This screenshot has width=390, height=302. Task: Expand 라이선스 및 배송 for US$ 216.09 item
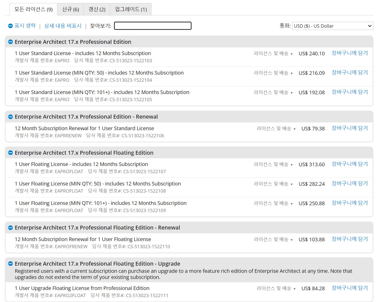coord(273,73)
